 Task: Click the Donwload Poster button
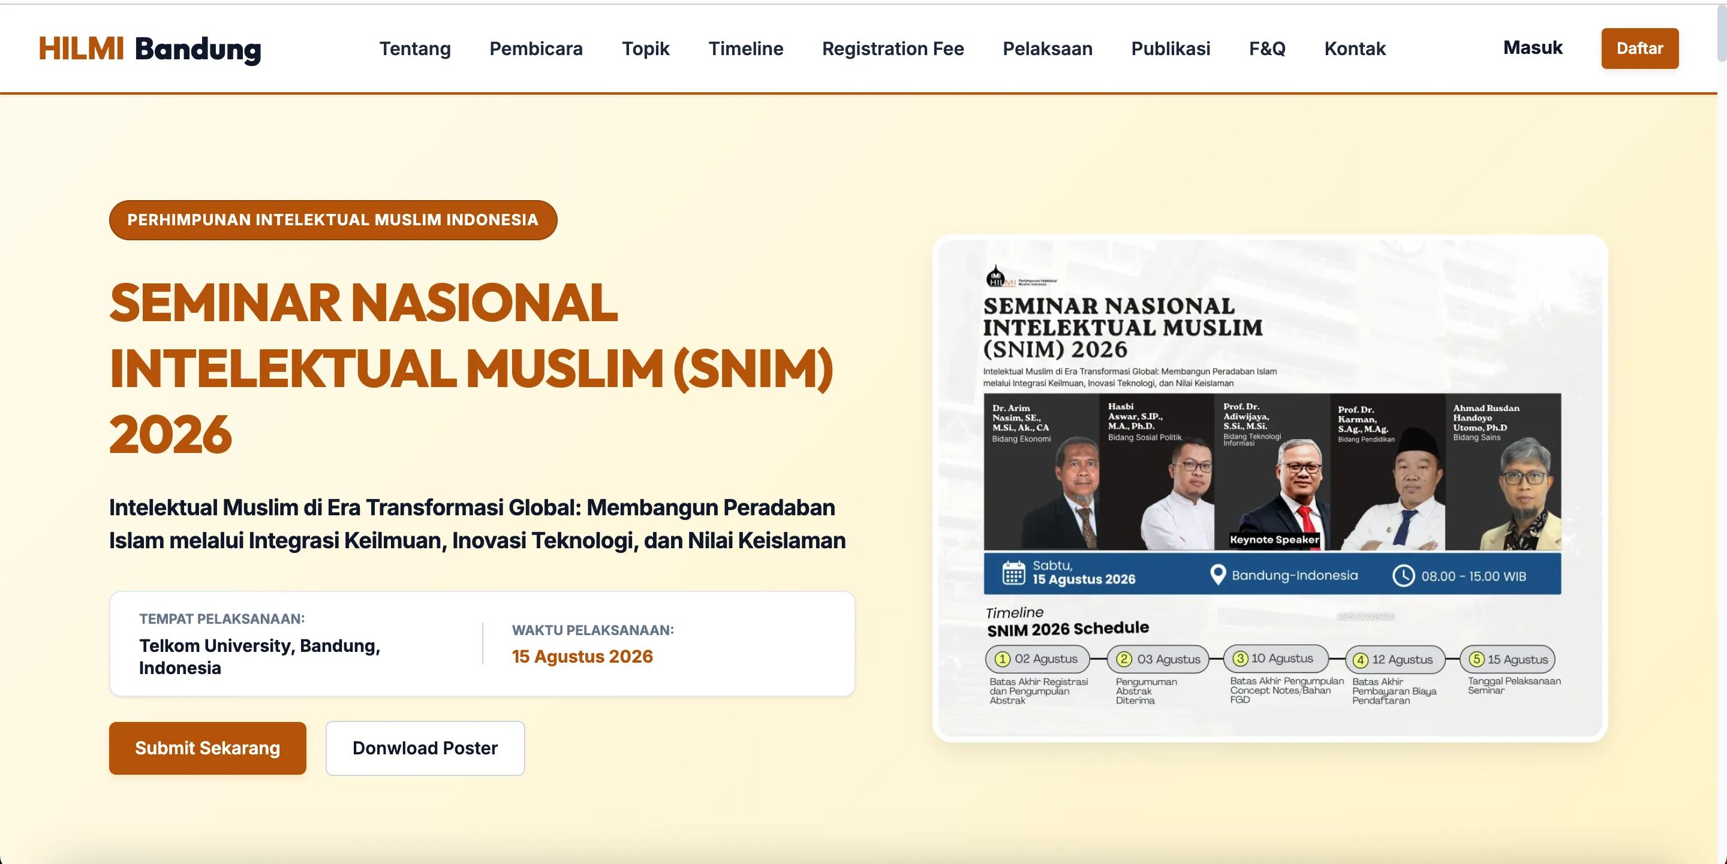tap(425, 748)
